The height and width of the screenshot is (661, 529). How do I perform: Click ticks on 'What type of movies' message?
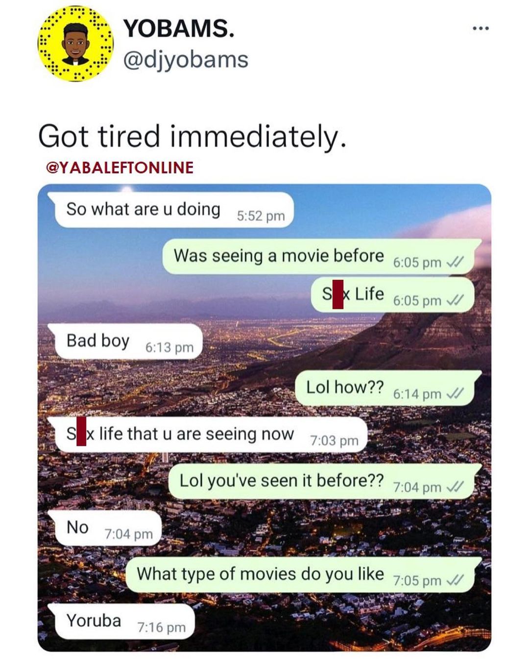tap(455, 580)
